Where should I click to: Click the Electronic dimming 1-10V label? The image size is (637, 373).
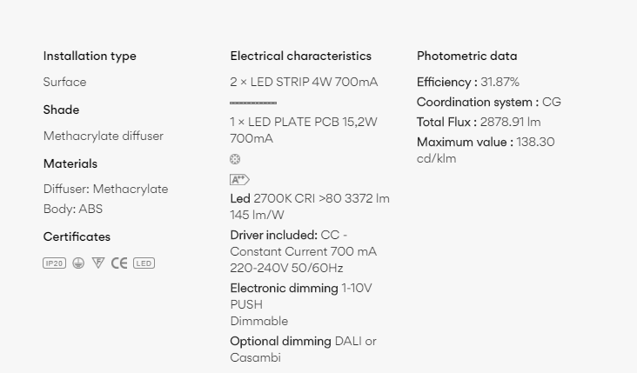pyautogui.click(x=301, y=288)
